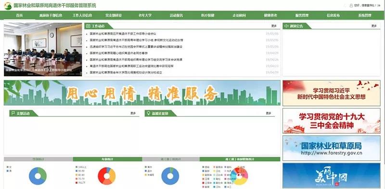
Task: Open news about 青年理论学习组交流学习体会
Action: (x=136, y=59)
